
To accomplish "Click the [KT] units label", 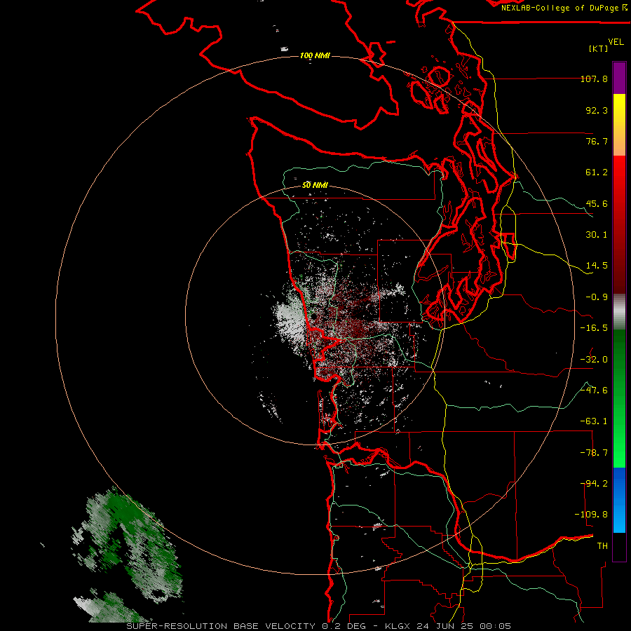I will (x=599, y=48).
